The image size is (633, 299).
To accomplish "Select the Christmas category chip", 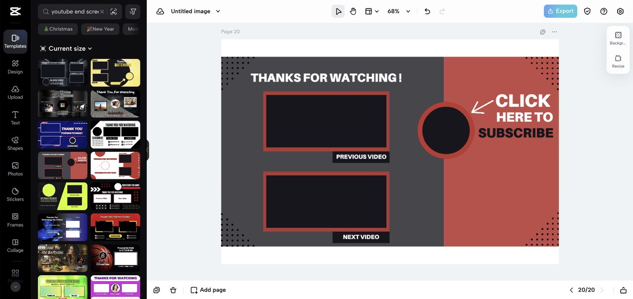I will (58, 29).
